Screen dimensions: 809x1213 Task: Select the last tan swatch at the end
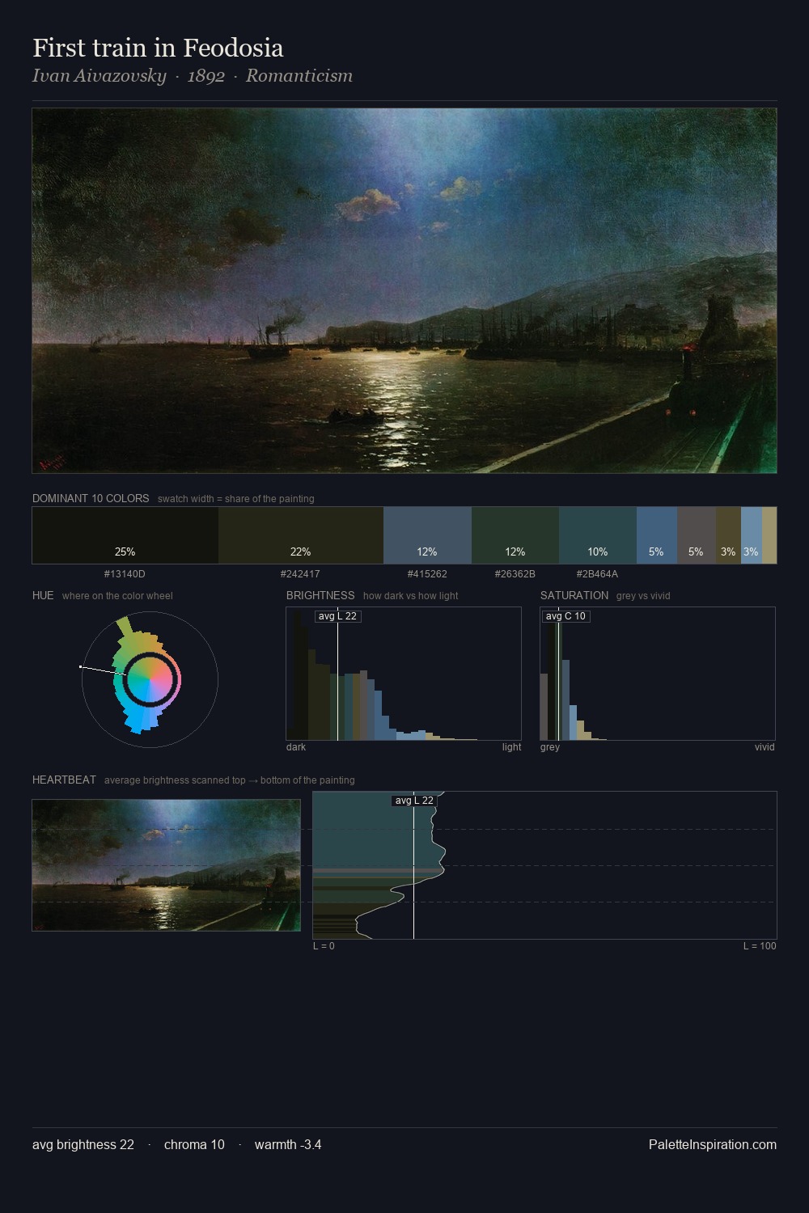[769, 535]
